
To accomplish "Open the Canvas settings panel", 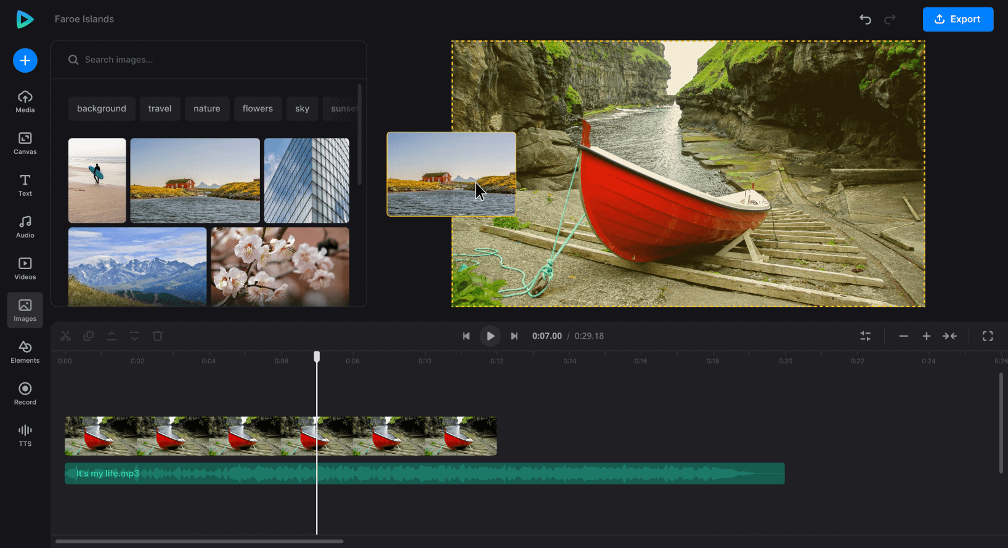I will tap(25, 143).
